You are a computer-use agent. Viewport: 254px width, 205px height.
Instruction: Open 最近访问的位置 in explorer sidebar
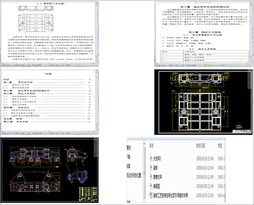(x=134, y=175)
